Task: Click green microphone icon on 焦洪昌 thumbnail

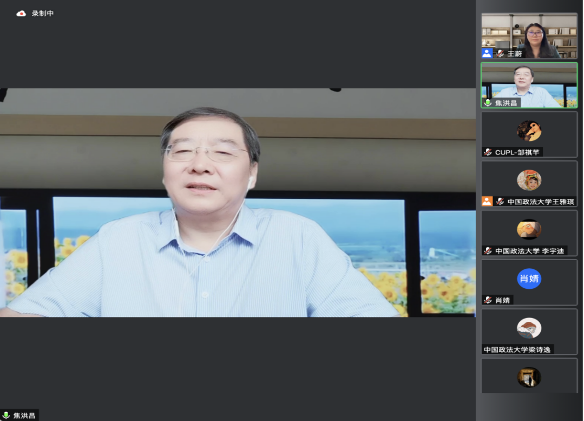Action: (488, 102)
